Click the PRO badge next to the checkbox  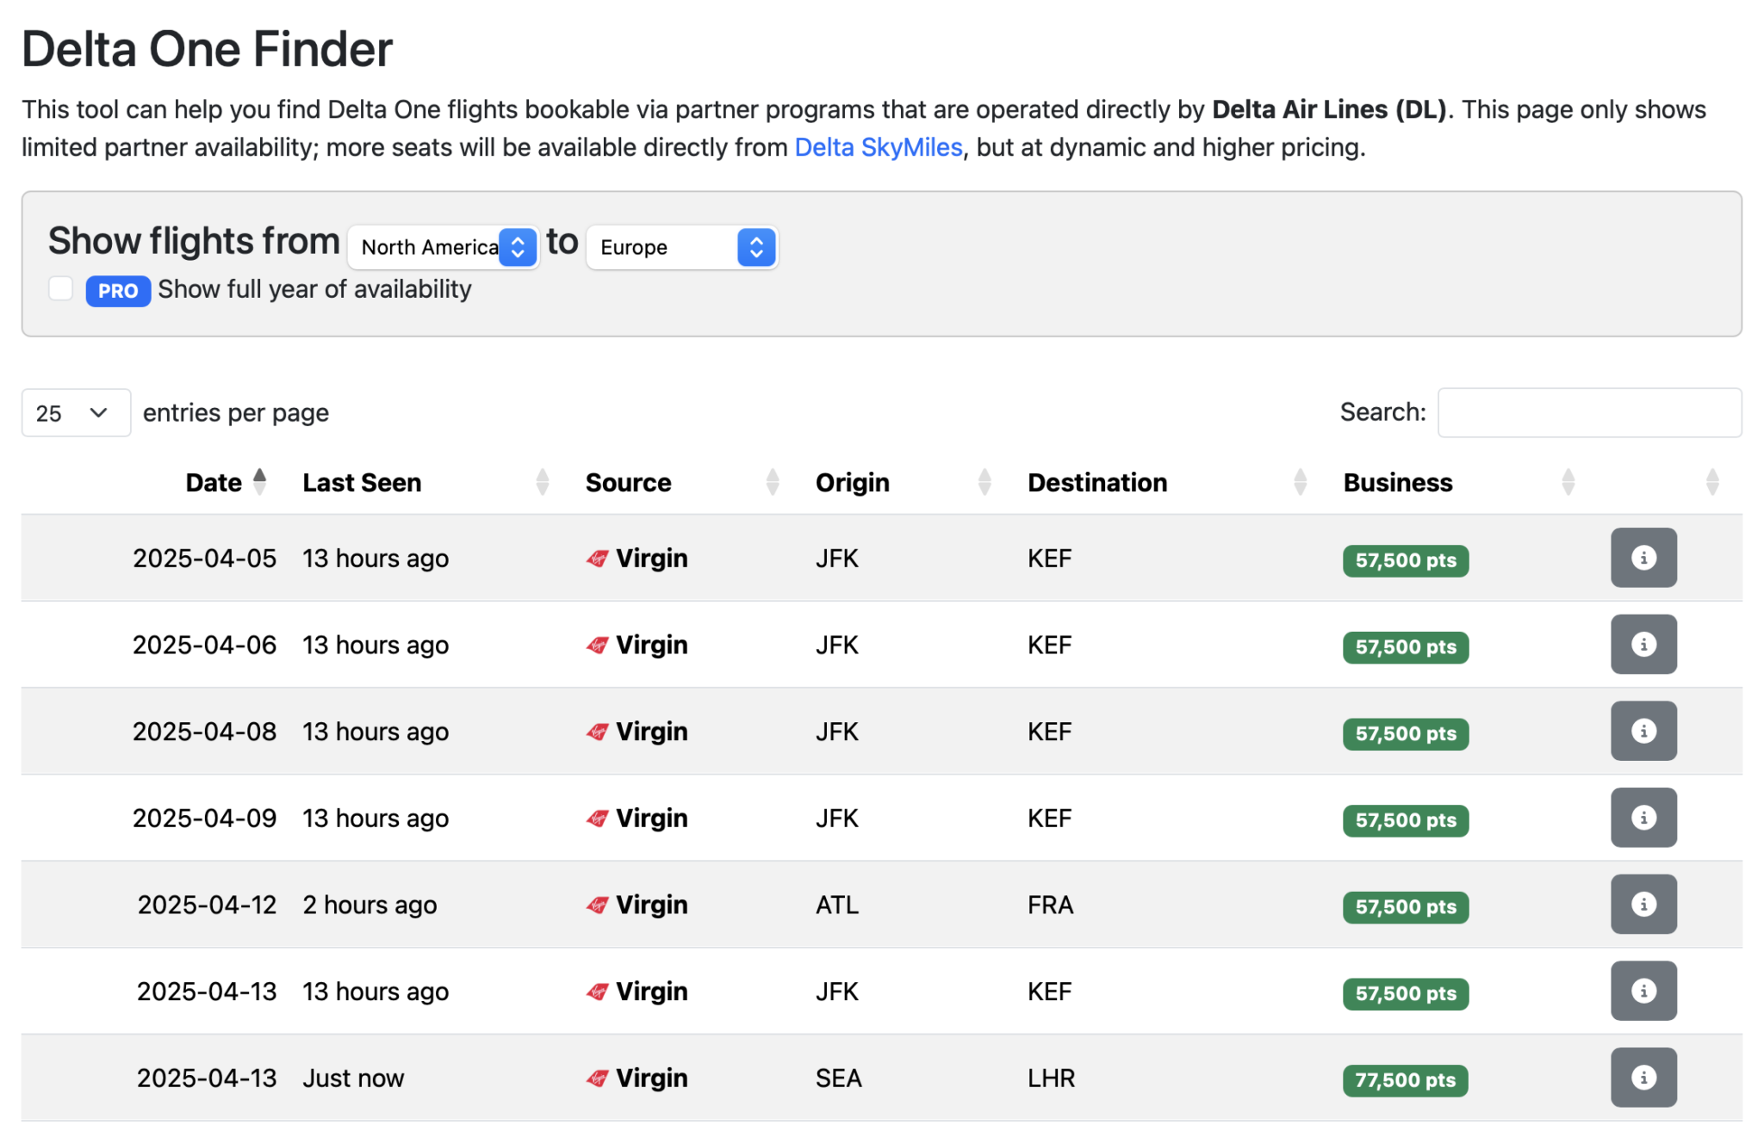click(x=117, y=290)
